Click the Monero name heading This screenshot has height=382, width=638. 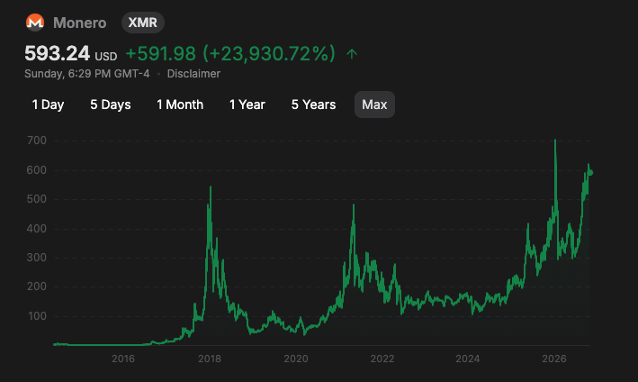coord(80,23)
